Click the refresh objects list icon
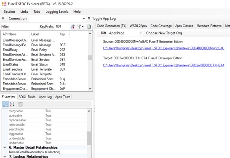The width and height of the screenshot is (230, 158). click(89, 26)
